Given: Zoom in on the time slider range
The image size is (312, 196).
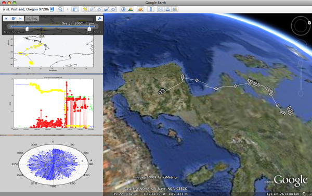Looking at the screenshot, I should (35, 19).
